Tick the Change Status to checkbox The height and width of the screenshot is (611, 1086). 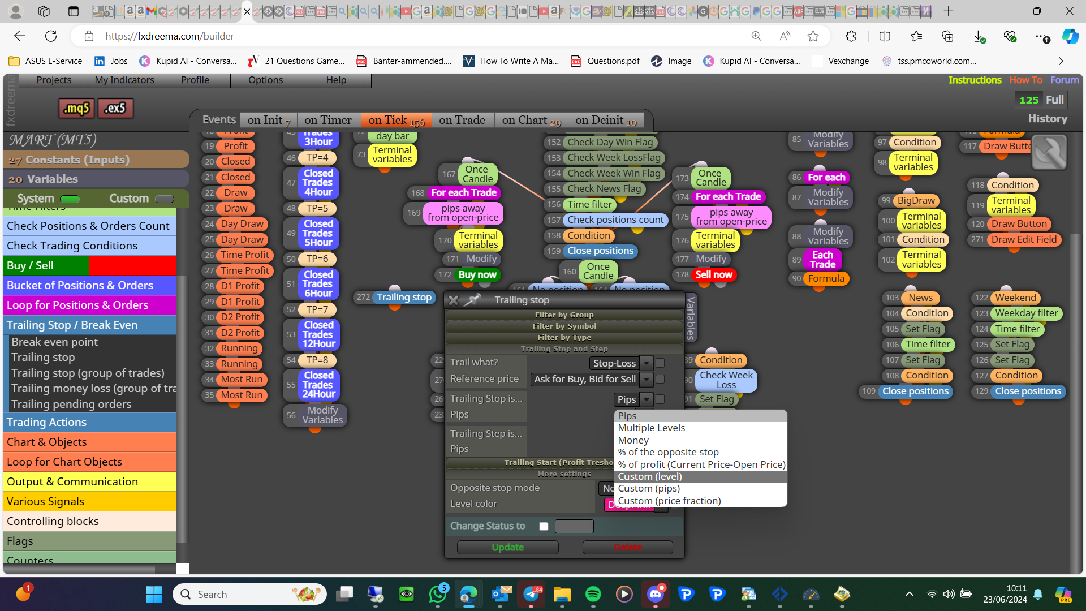tap(544, 526)
